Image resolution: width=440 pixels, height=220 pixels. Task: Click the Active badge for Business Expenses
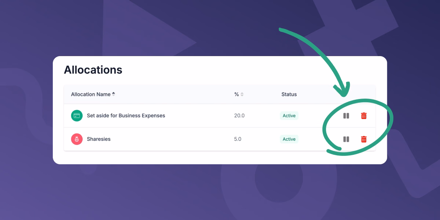(x=289, y=115)
